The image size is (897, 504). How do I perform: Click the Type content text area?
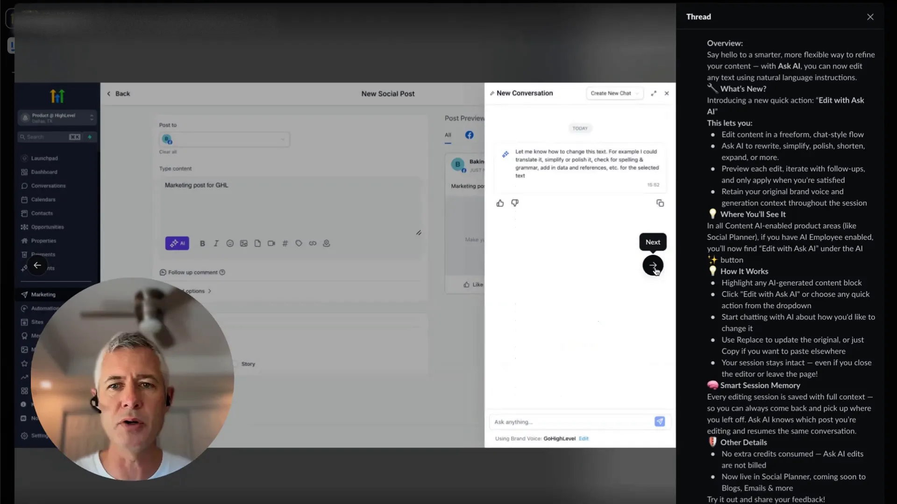click(290, 205)
